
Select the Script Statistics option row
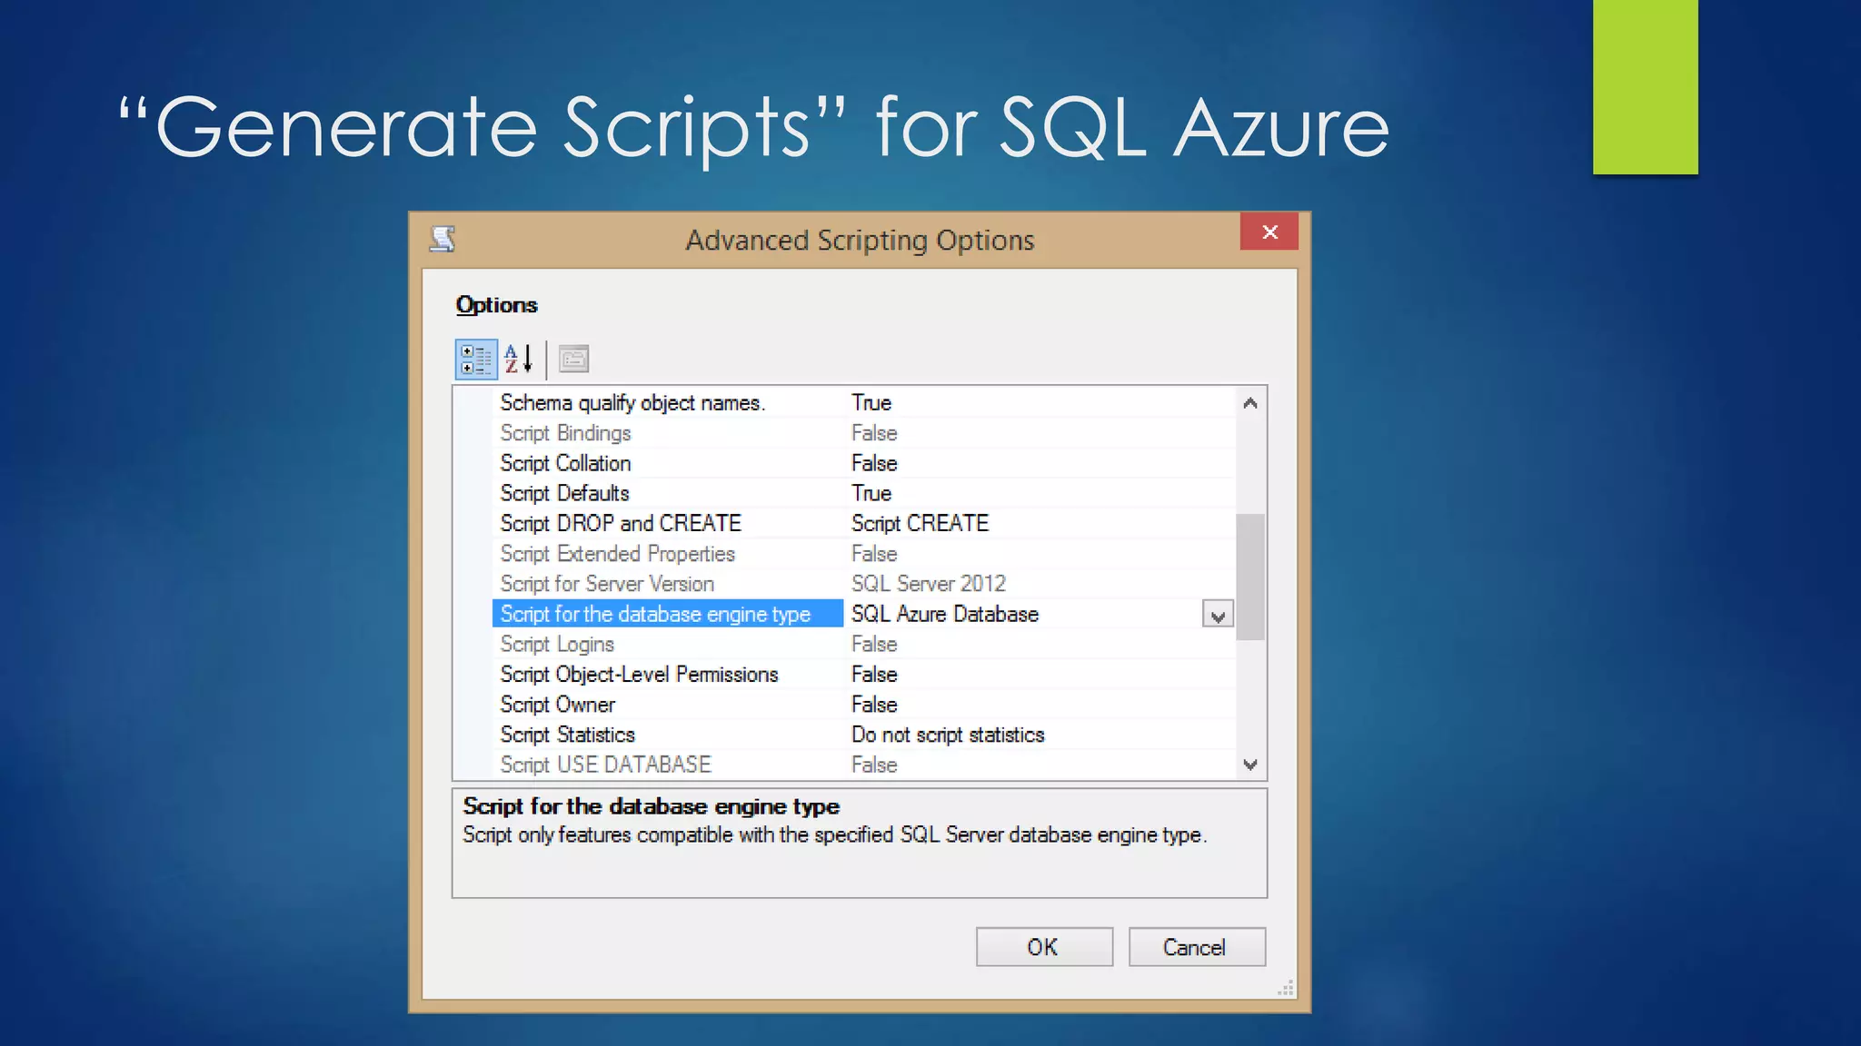(x=567, y=735)
